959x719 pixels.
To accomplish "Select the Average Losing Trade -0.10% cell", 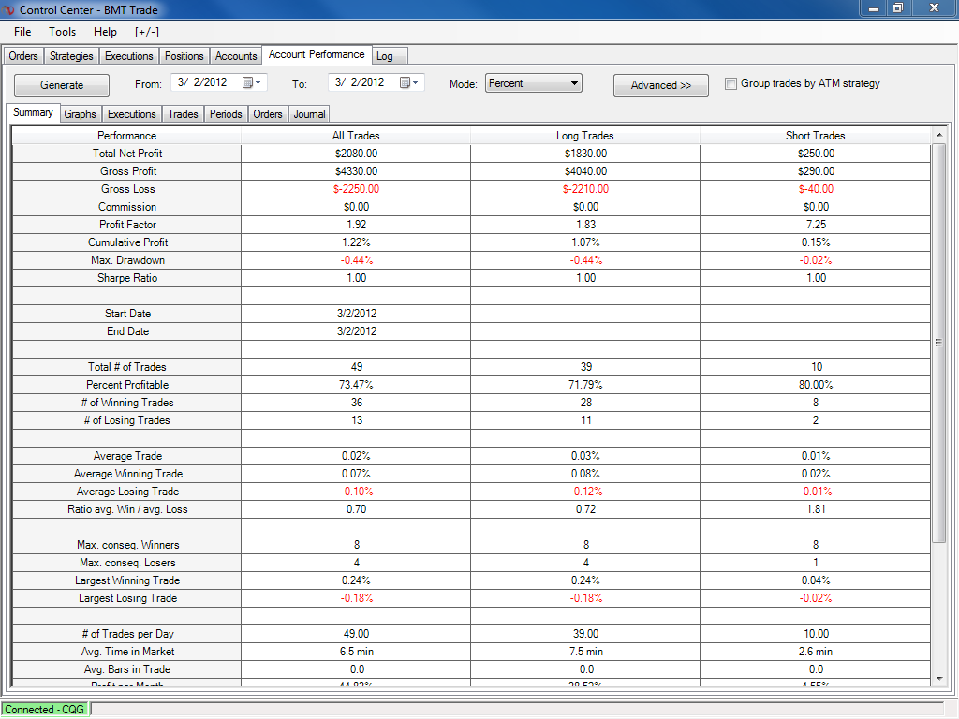I will [x=356, y=492].
